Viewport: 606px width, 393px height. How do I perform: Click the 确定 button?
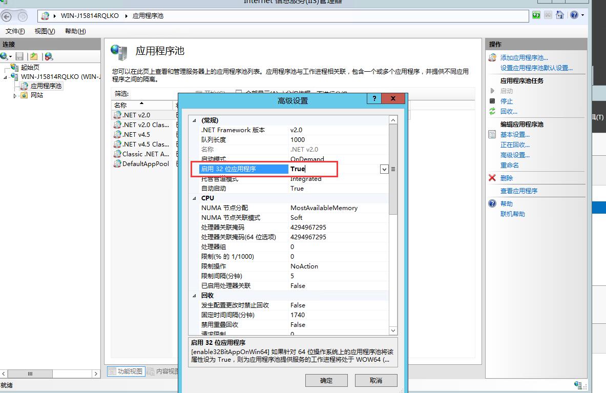tap(326, 380)
